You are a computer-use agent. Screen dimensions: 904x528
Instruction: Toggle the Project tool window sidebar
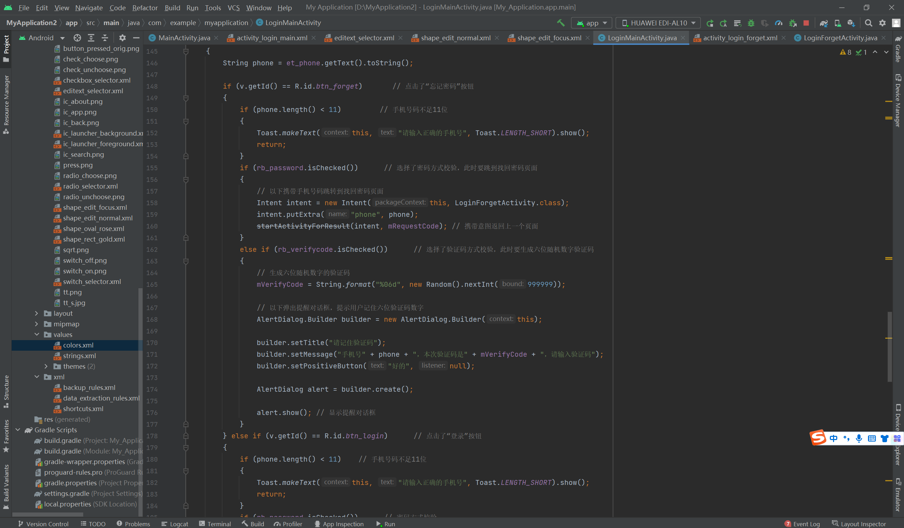coord(6,48)
